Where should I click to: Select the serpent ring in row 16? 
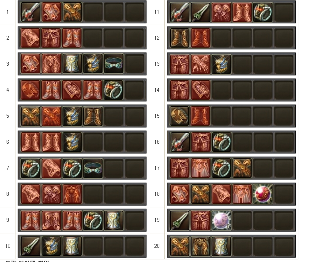tap(221, 142)
